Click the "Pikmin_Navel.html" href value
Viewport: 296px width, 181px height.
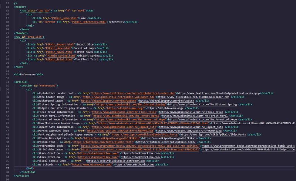pos(59,52)
